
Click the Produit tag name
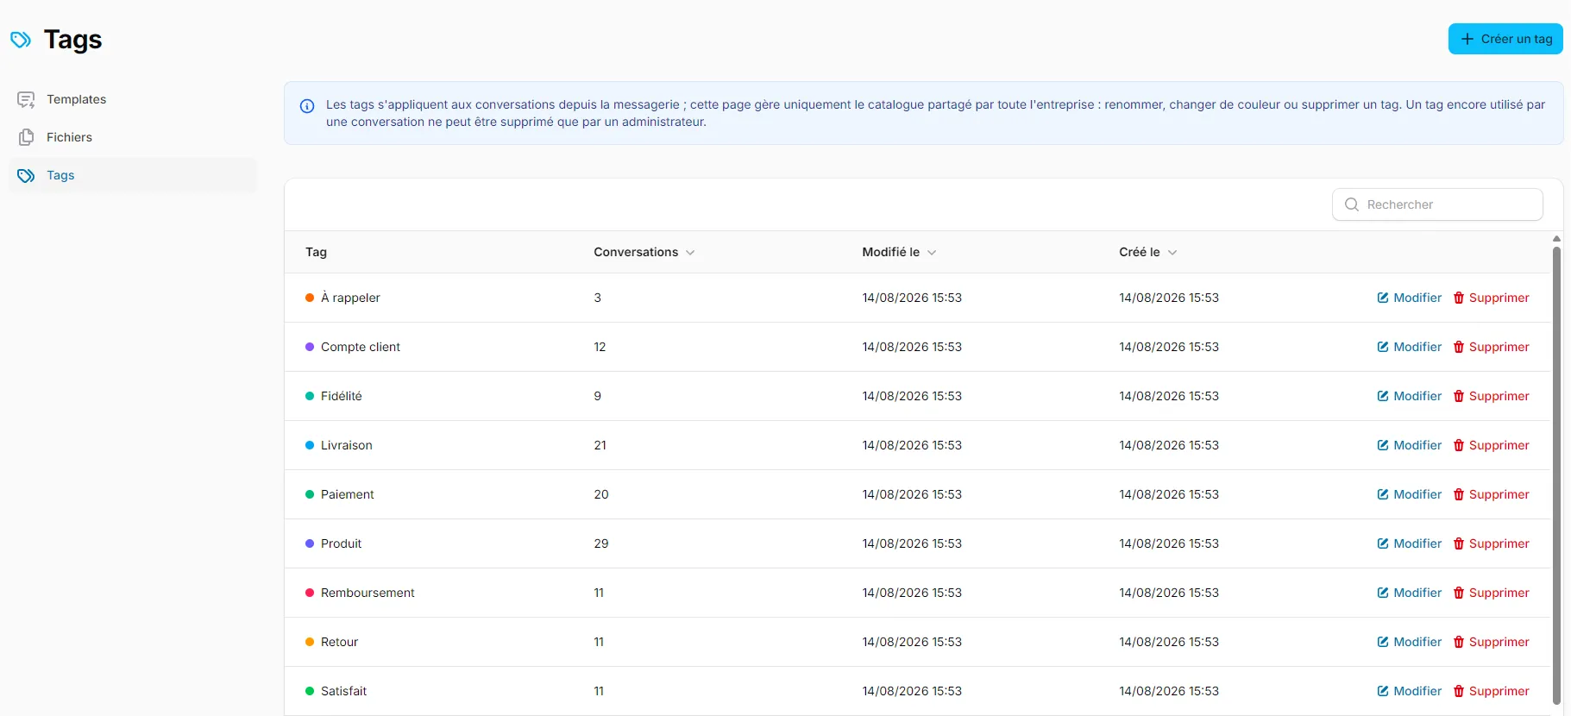(x=342, y=543)
